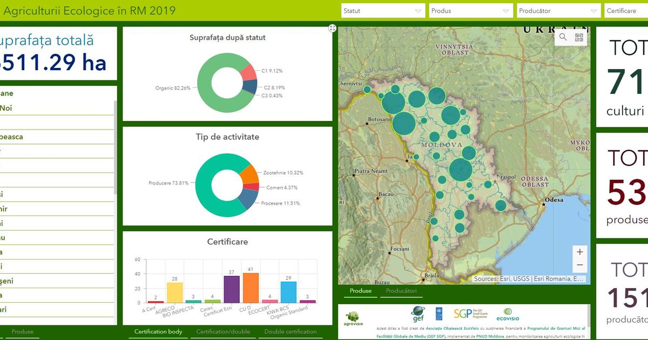Click the ecovisio logo

coord(508,314)
